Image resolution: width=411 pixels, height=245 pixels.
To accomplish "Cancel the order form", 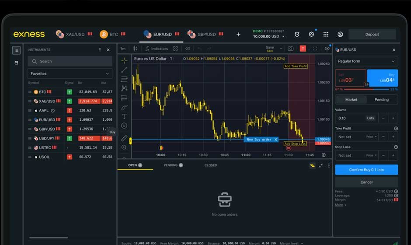I will click(366, 182).
